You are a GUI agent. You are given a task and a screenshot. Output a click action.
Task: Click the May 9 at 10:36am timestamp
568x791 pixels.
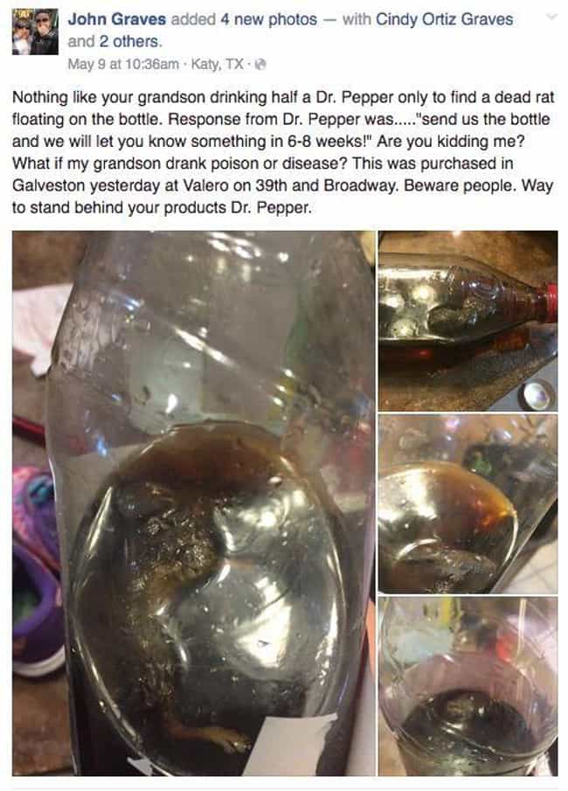click(123, 64)
